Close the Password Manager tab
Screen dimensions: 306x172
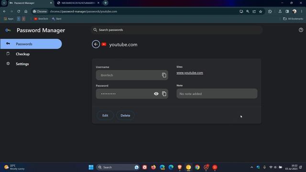pos(51,3)
